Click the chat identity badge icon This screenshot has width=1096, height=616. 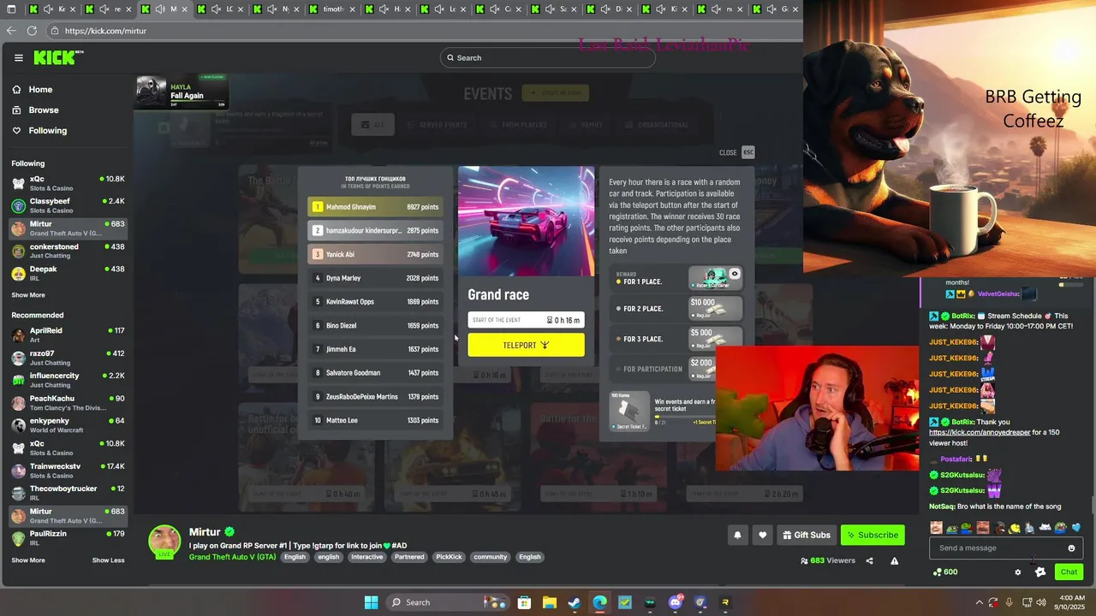[x=1040, y=572]
